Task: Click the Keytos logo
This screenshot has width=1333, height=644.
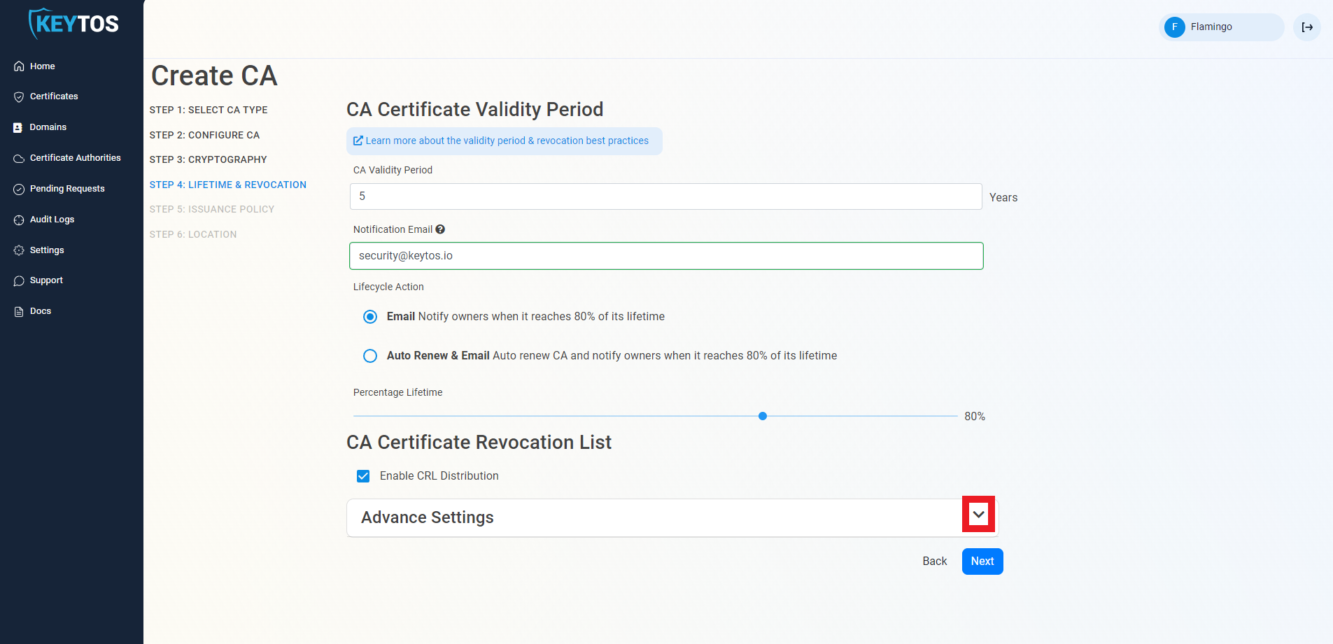Action: click(x=73, y=24)
